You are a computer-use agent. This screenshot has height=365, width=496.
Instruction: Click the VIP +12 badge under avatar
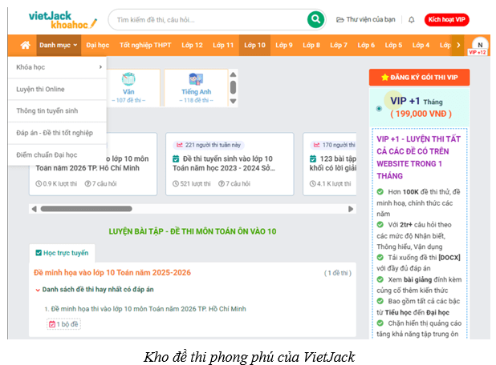[478, 52]
